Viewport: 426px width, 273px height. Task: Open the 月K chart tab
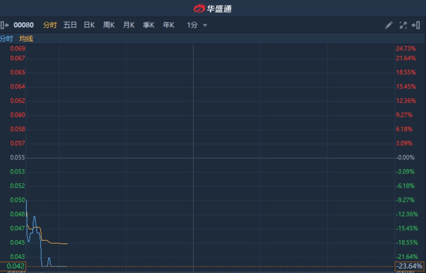click(129, 25)
